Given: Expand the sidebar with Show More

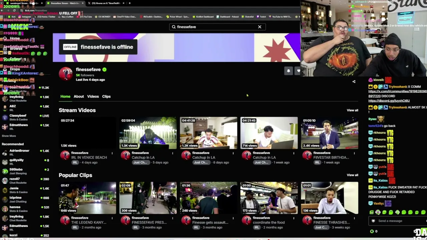Looking at the screenshot, I should click(x=9, y=136).
